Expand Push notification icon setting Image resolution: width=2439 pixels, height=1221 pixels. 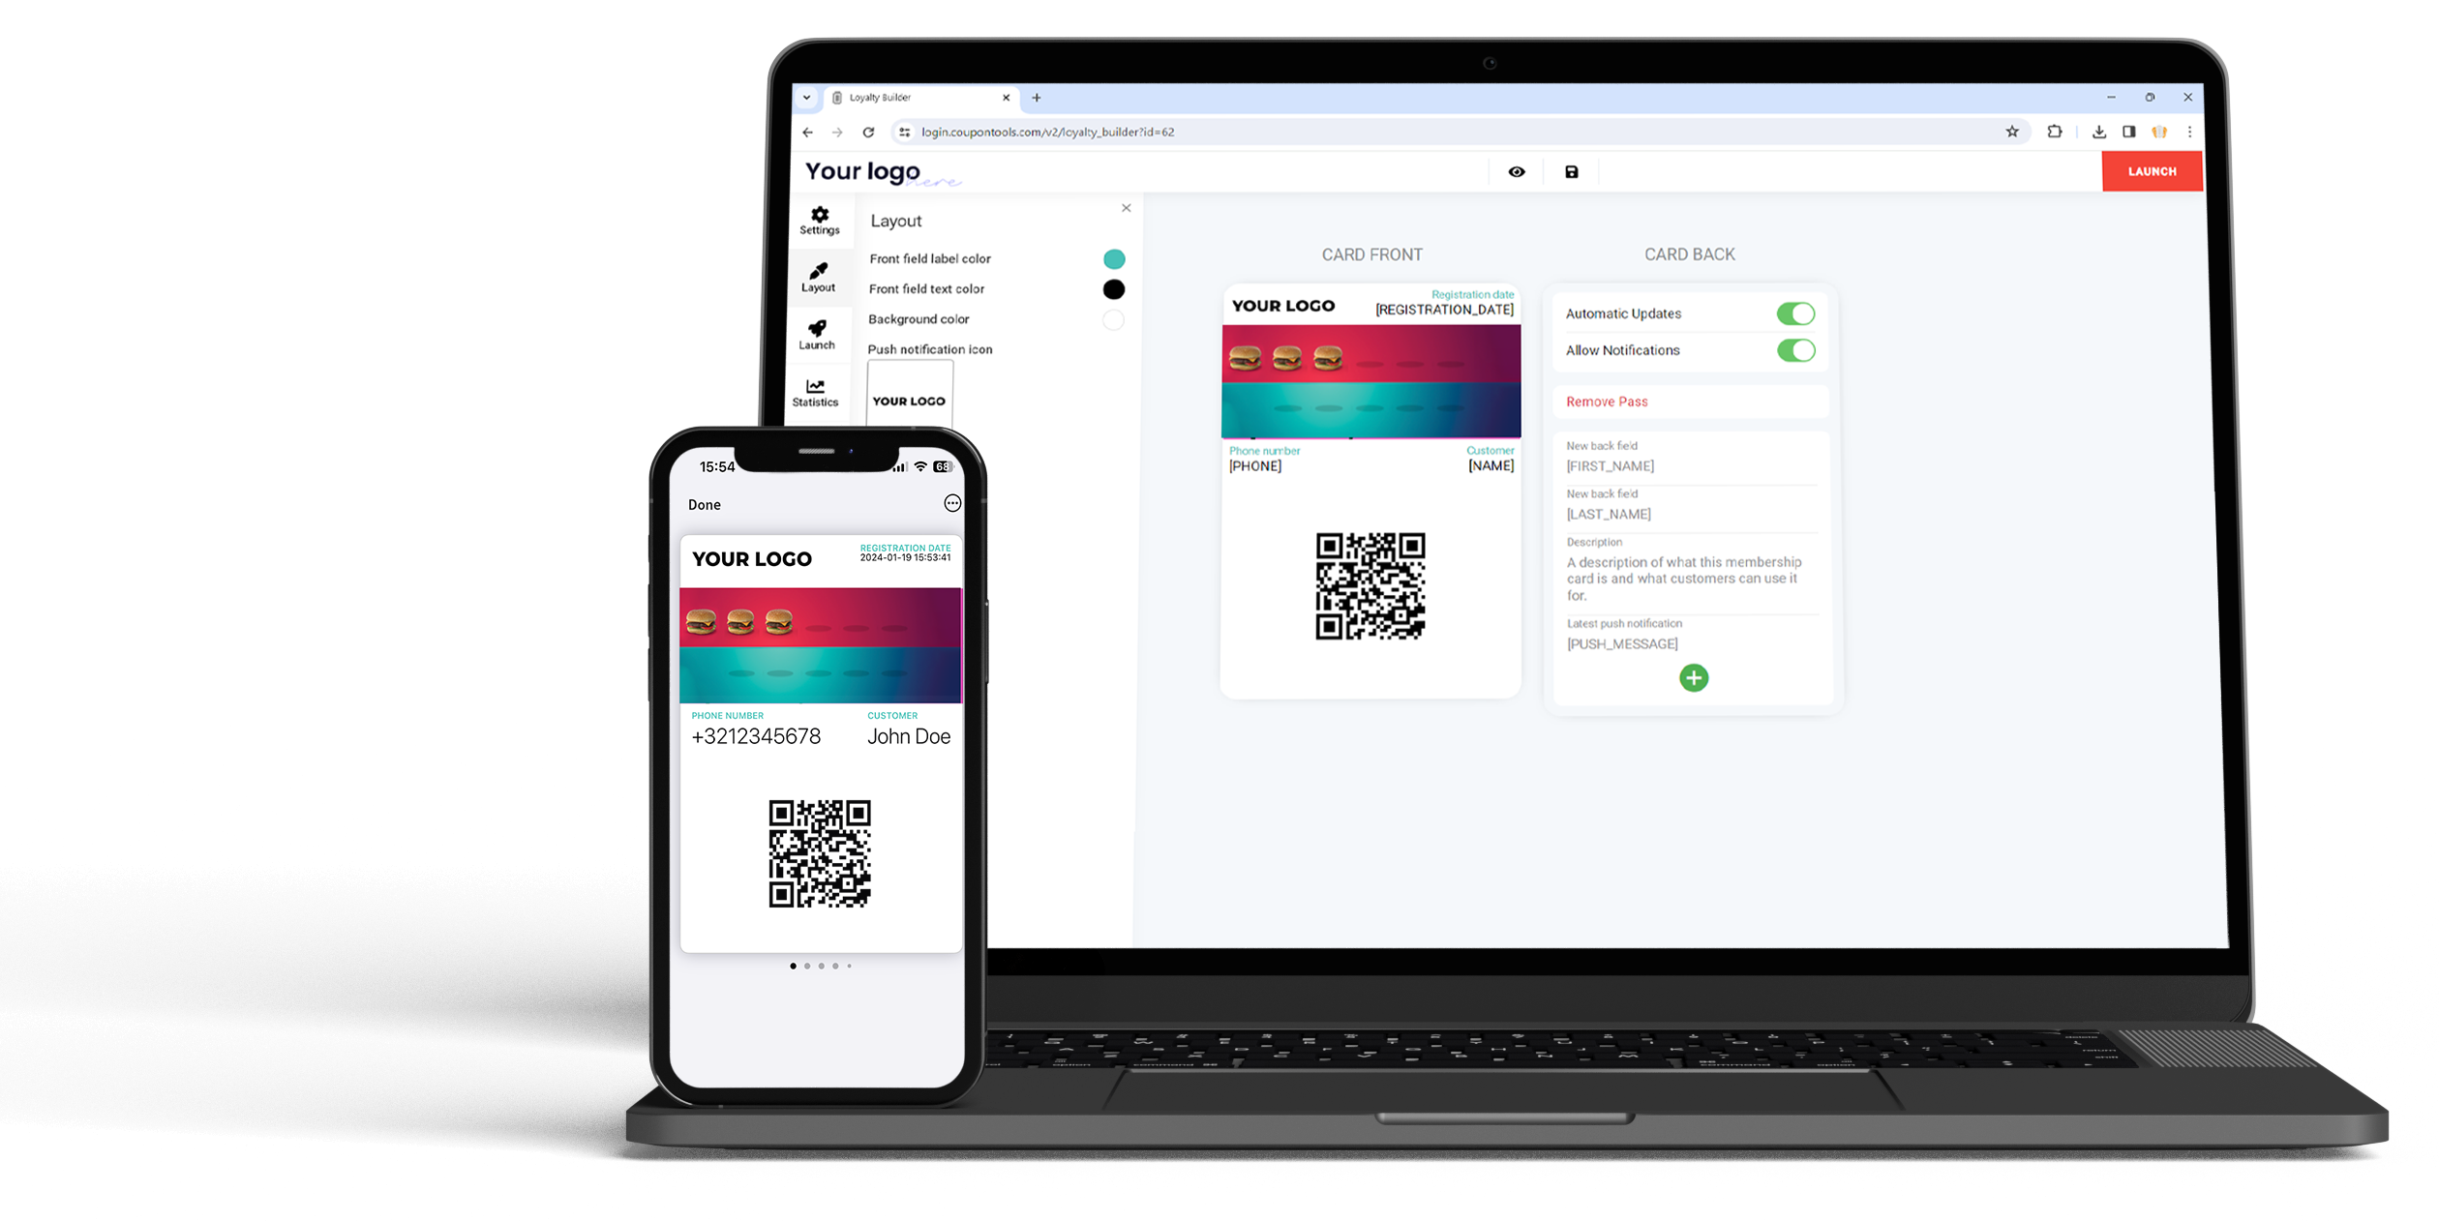pyautogui.click(x=930, y=349)
